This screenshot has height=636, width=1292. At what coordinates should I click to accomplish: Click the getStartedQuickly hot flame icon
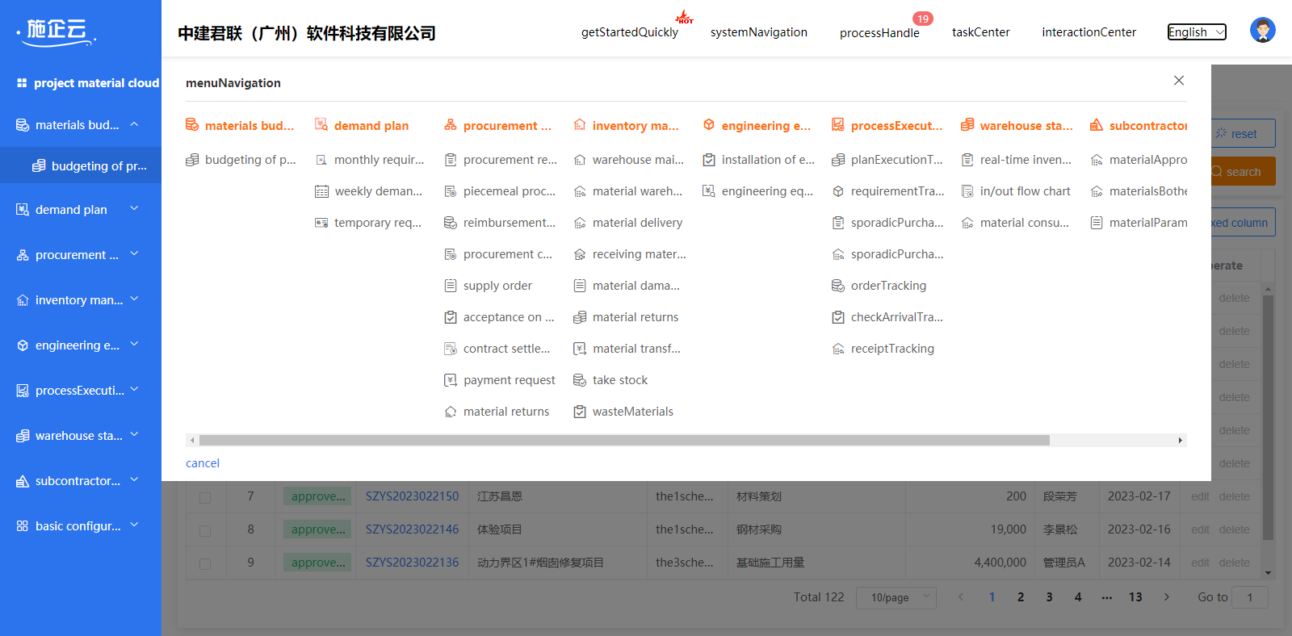(x=685, y=17)
